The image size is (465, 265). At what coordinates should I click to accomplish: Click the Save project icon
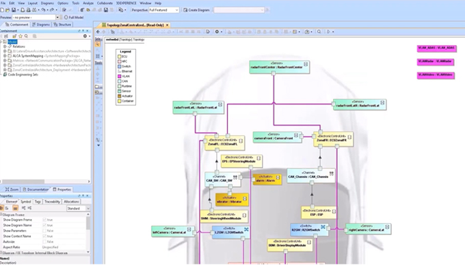click(x=14, y=10)
